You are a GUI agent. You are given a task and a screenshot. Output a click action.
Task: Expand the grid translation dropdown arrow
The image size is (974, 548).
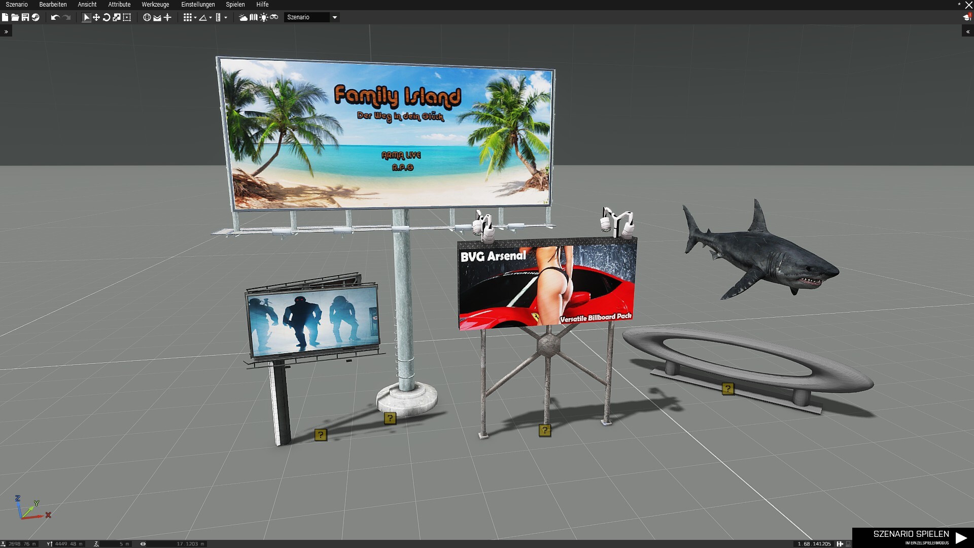pyautogui.click(x=195, y=18)
